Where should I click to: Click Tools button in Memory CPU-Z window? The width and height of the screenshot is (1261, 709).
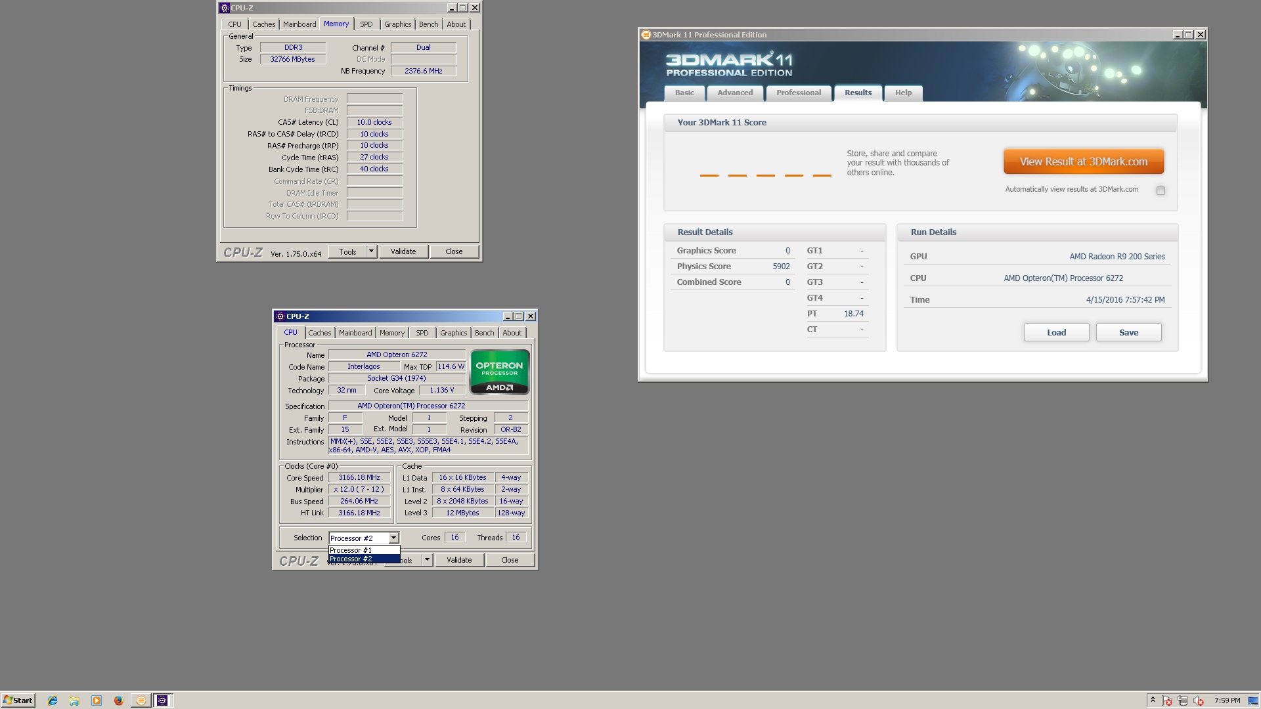(347, 251)
